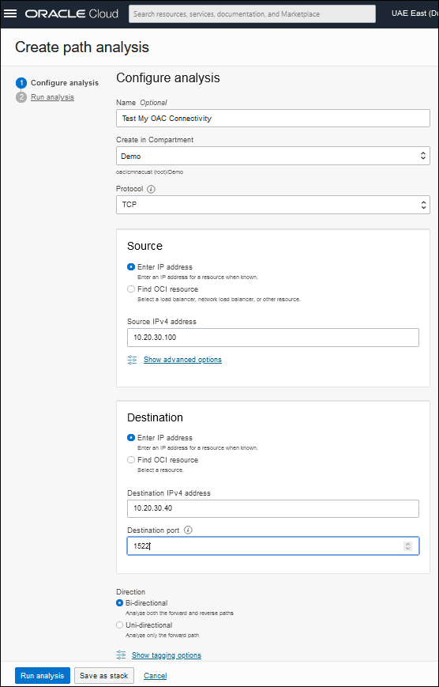Click the step 1 circle indicator
This screenshot has width=439, height=687.
[x=21, y=83]
